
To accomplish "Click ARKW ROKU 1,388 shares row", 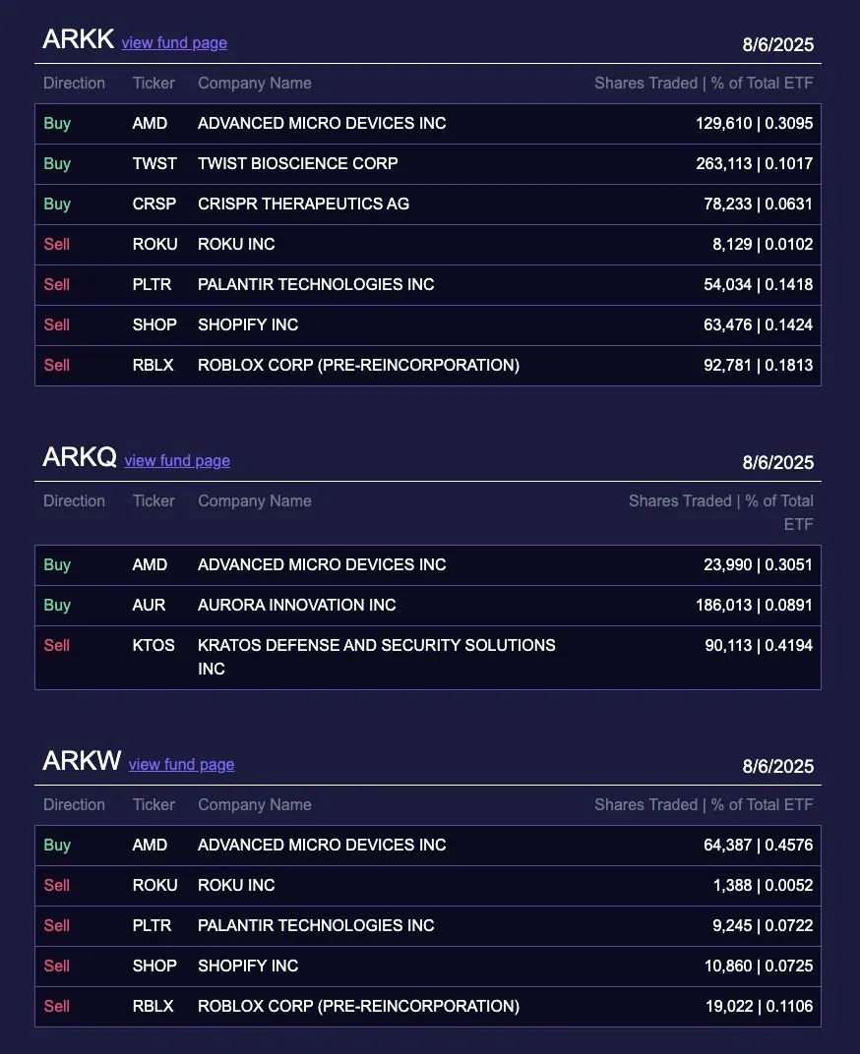I will 428,886.
